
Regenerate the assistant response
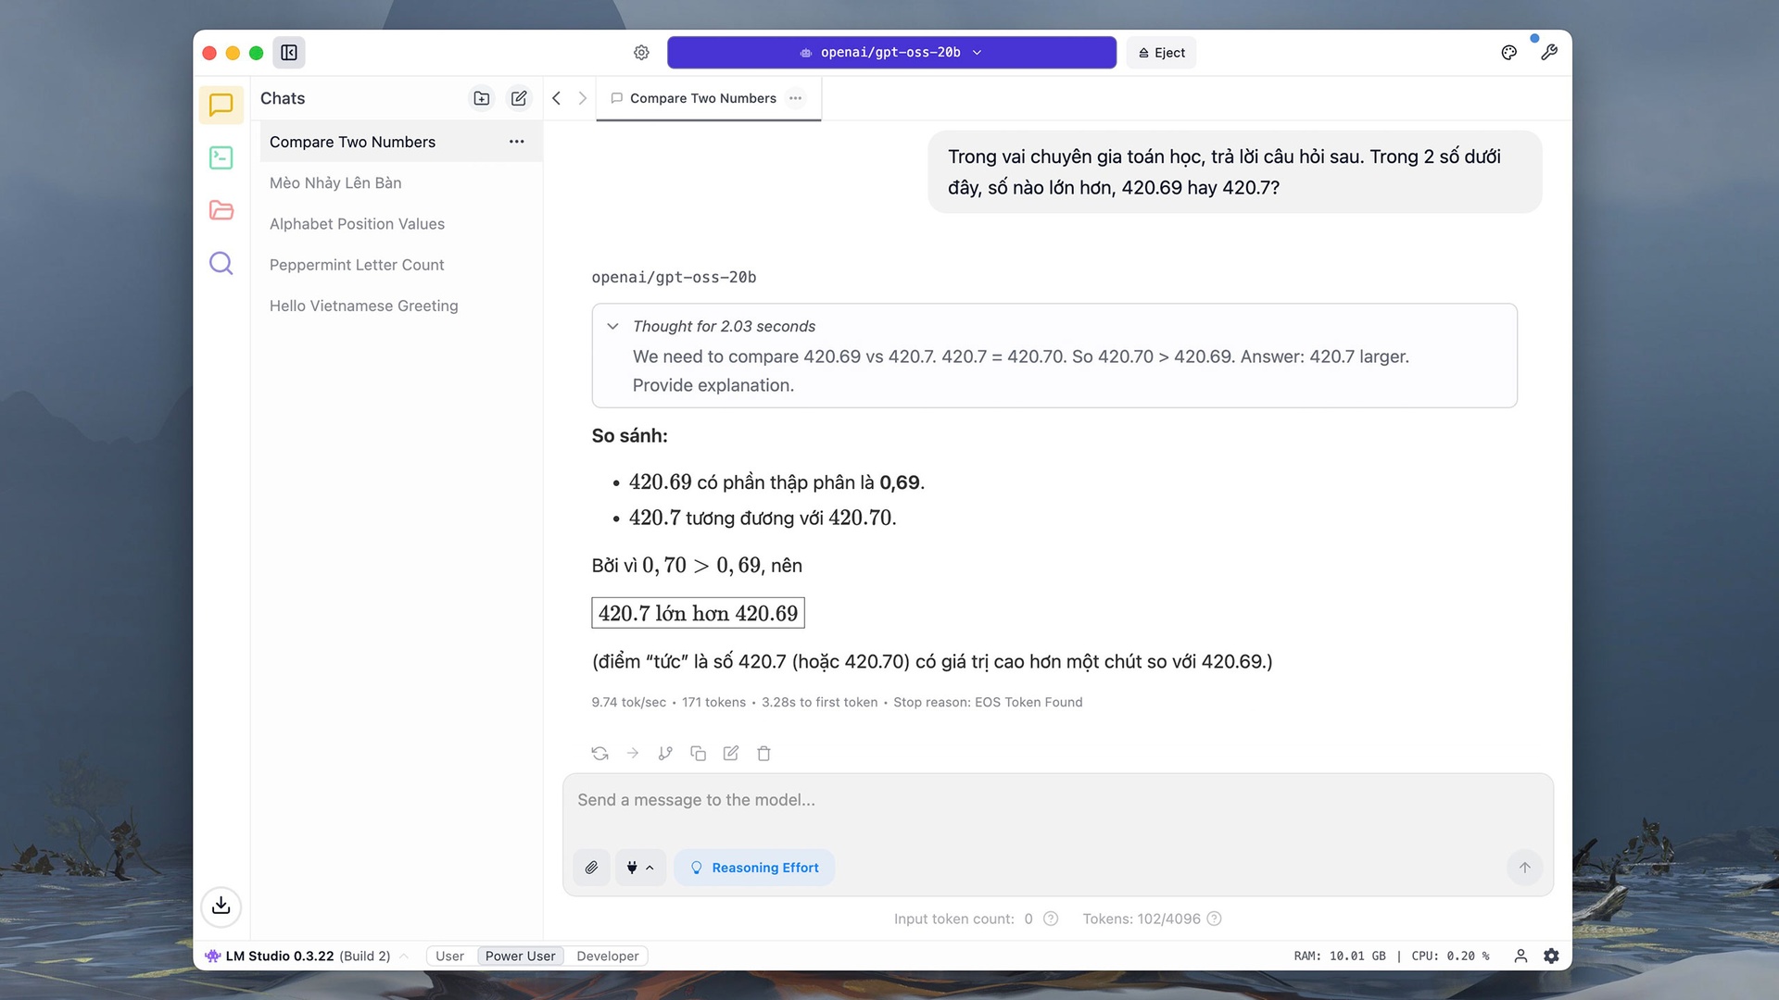599,754
